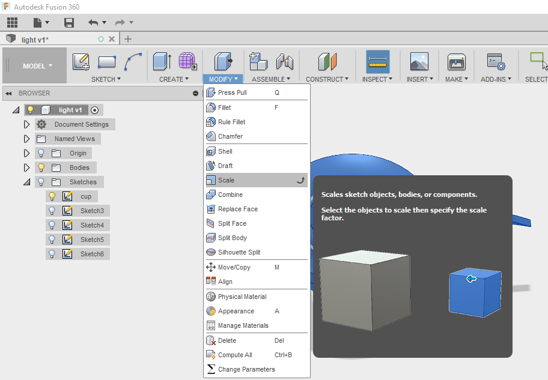Click the Scripts and Add-Ins icon

pos(496,61)
